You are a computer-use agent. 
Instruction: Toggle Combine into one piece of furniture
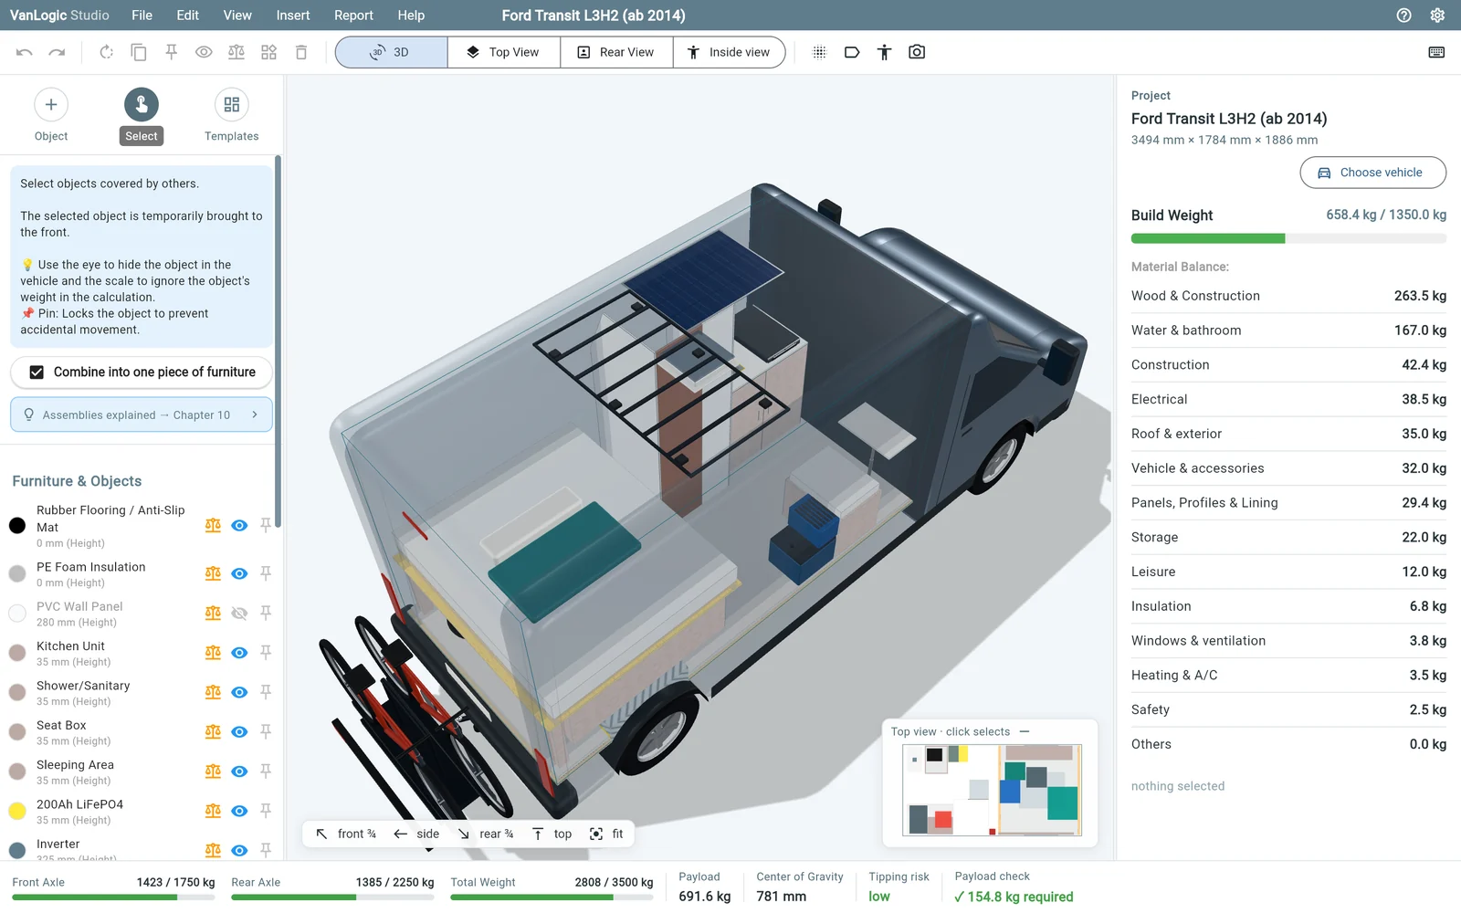coord(142,372)
